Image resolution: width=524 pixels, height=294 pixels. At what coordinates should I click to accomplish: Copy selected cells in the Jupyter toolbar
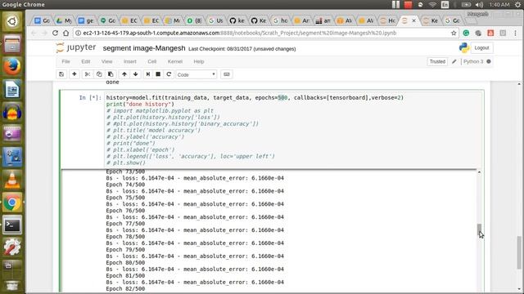click(99, 74)
